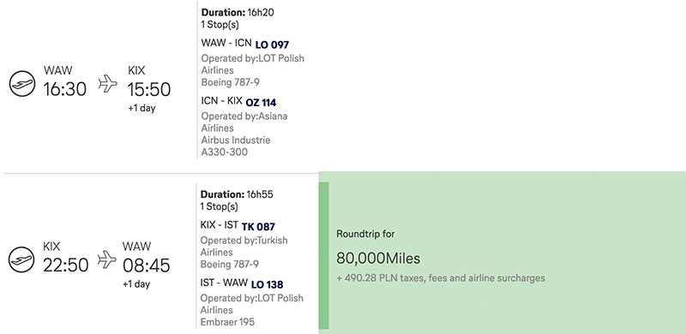The image size is (686, 334).
Task: Click the 08:45 WAW arrival time
Action: point(146,265)
